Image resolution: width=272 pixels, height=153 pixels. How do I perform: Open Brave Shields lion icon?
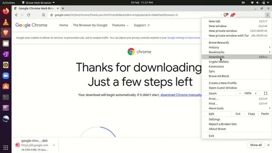(x=226, y=15)
